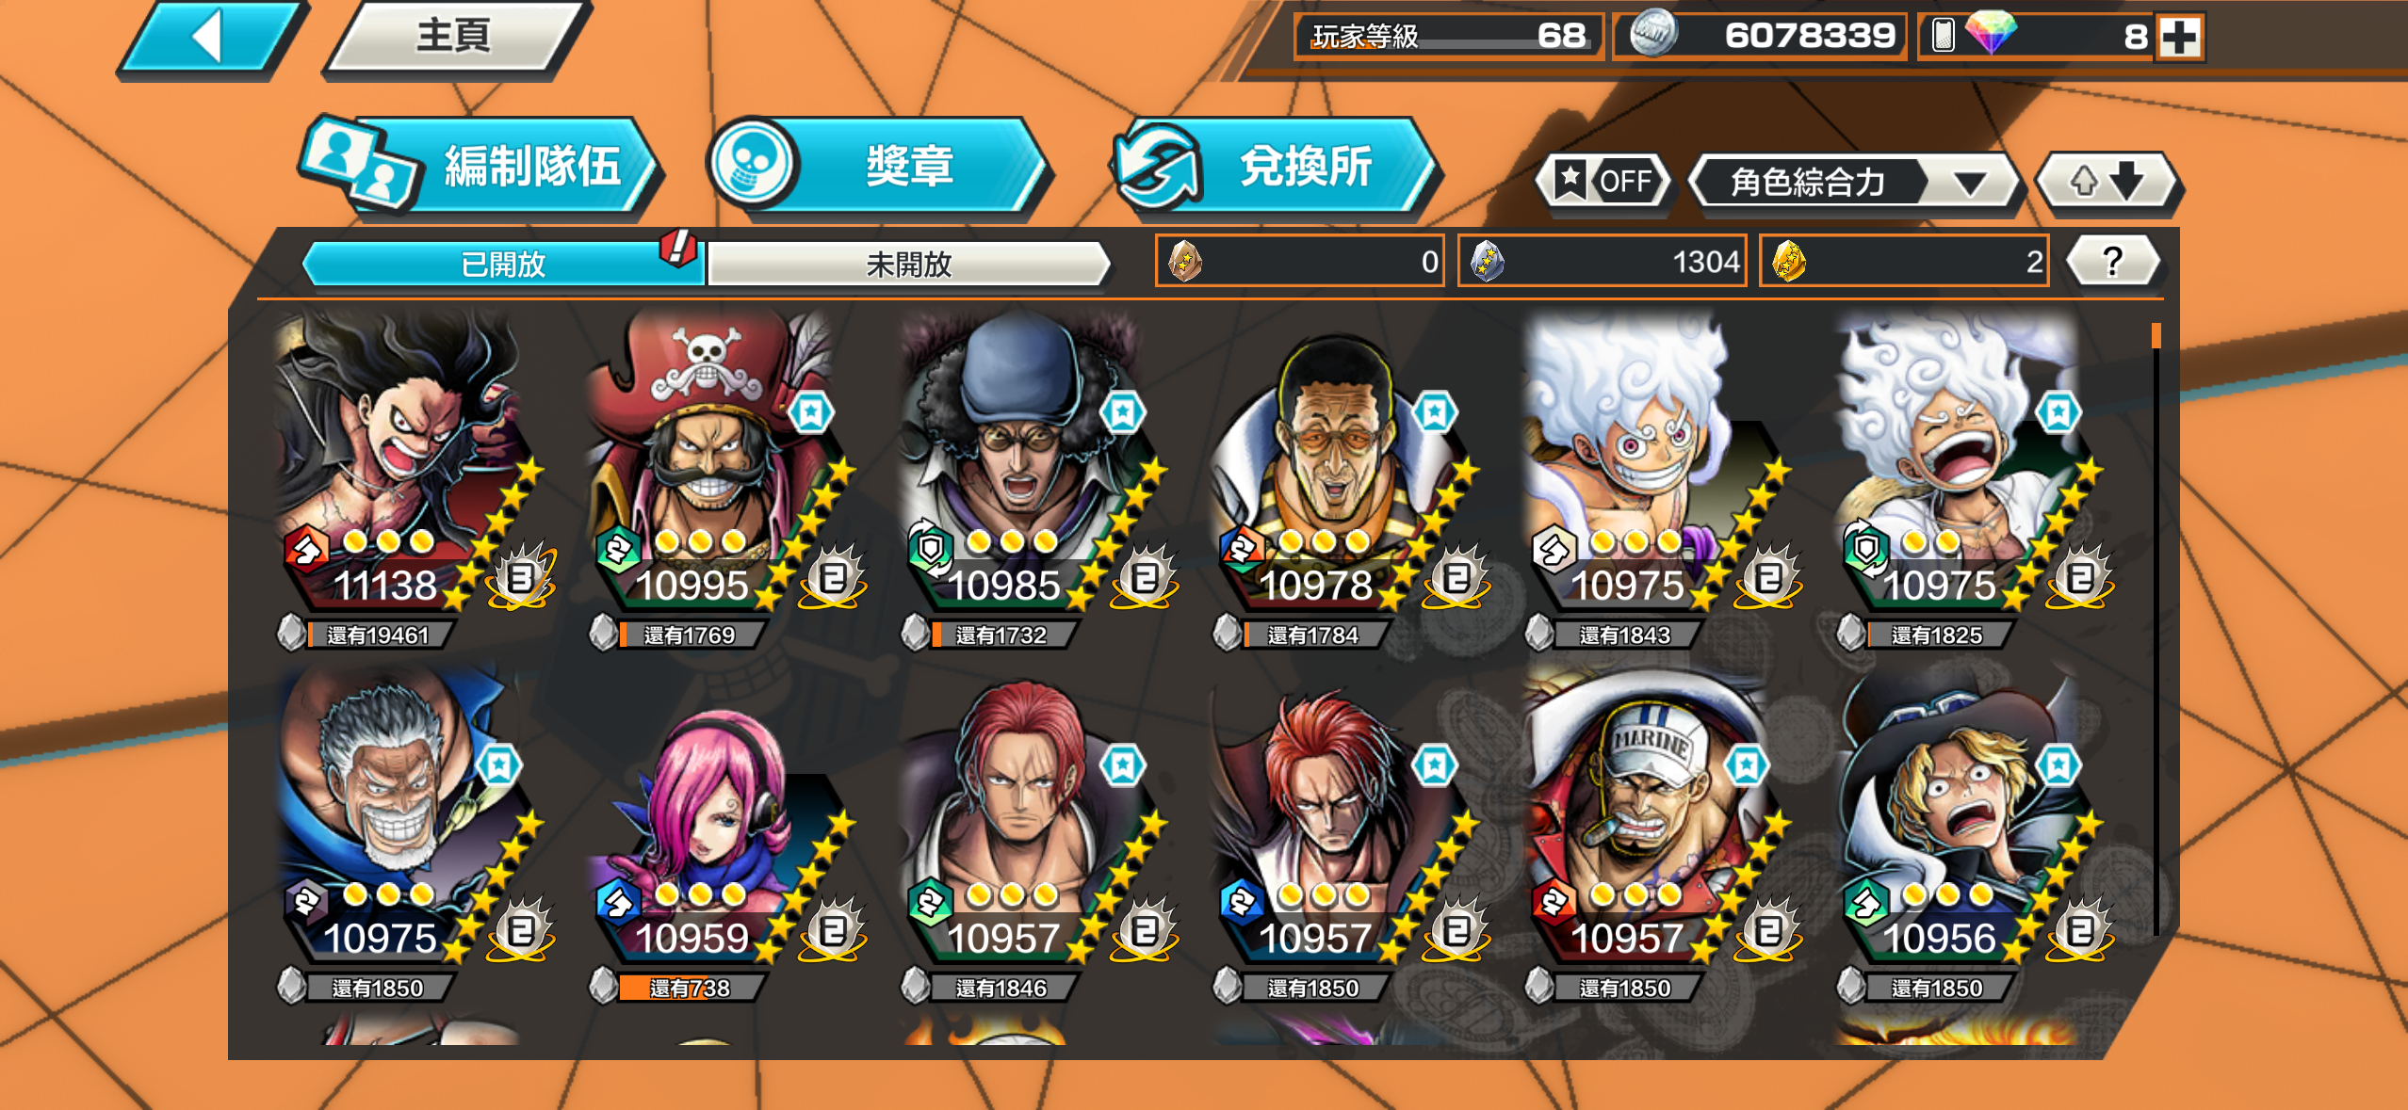Toggle the bookmark badge on Sabo's card
The width and height of the screenshot is (2408, 1110).
click(x=2058, y=766)
